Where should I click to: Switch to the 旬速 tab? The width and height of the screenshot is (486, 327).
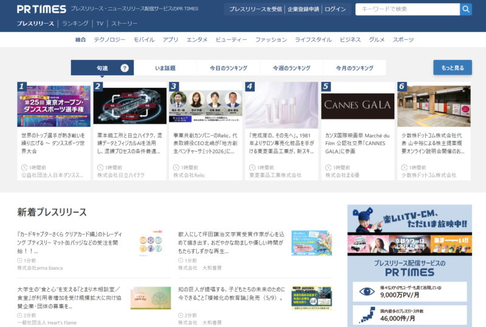click(102, 68)
